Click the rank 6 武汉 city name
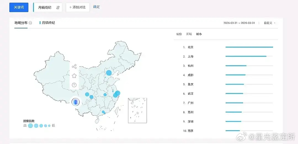Image resolution: width=298 pixels, height=144 pixels. click(190, 94)
